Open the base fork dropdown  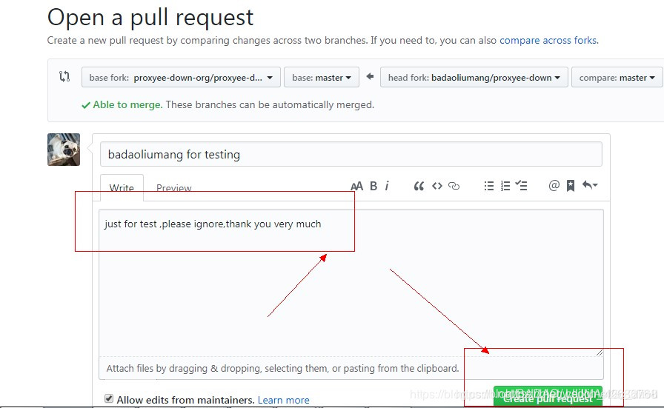point(181,78)
